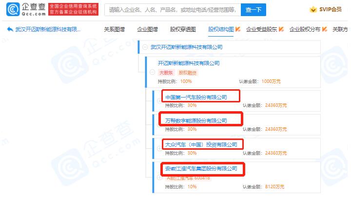Open 万帮数字能源股份有限公司 company link
This screenshot has width=351, height=199.
pyautogui.click(x=196, y=121)
